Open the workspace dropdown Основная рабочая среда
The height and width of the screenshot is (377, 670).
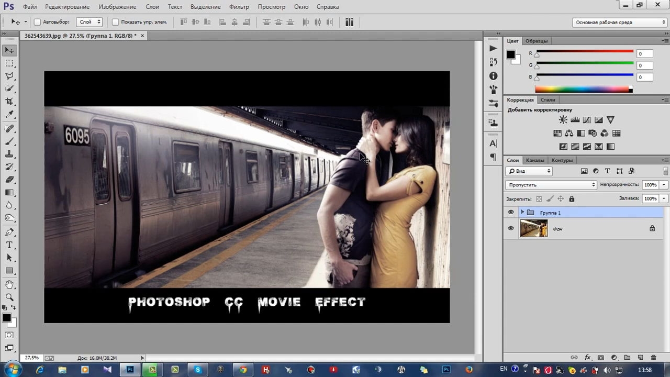pyautogui.click(x=620, y=23)
